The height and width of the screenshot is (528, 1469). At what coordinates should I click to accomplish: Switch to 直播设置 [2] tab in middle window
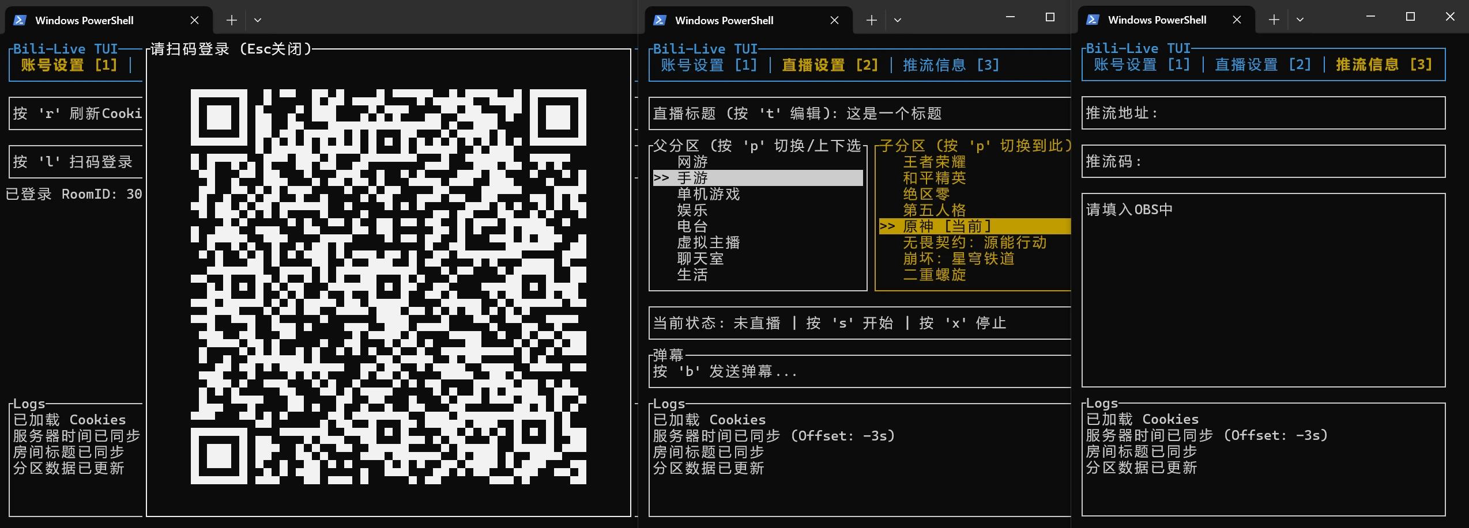(830, 65)
